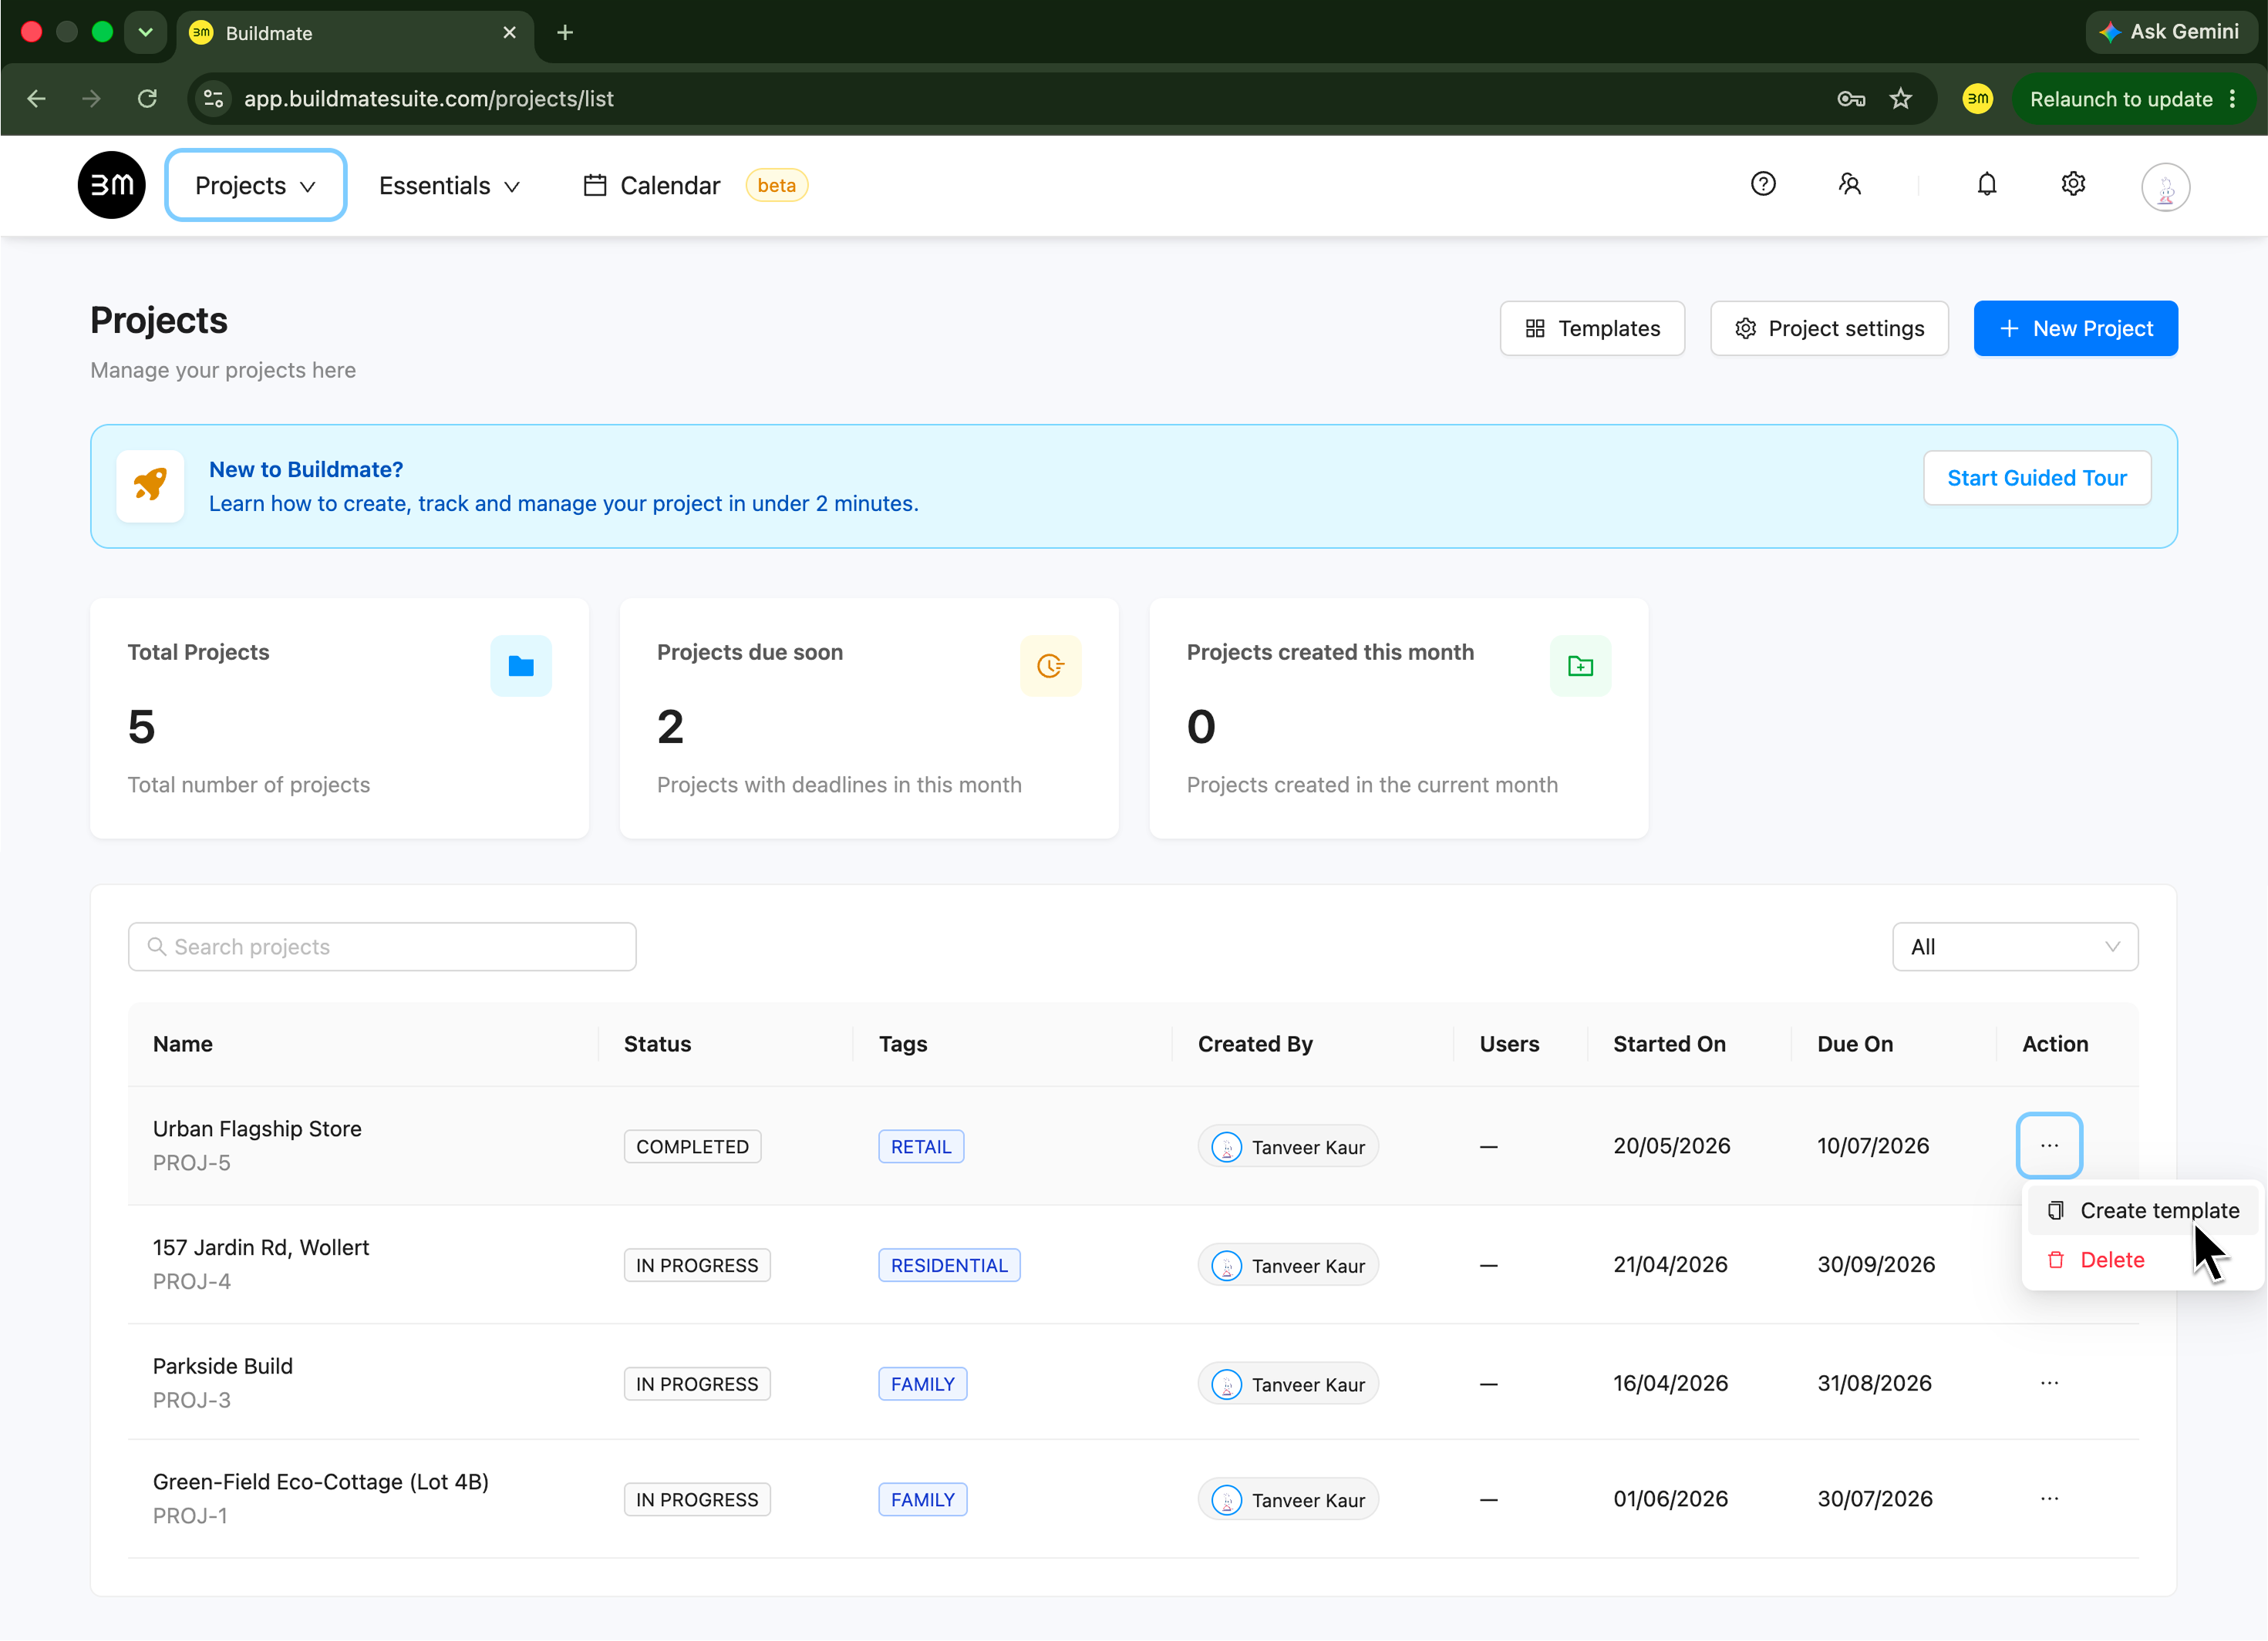The image size is (2268, 1641).
Task: Open the Calendar page
Action: click(x=651, y=186)
